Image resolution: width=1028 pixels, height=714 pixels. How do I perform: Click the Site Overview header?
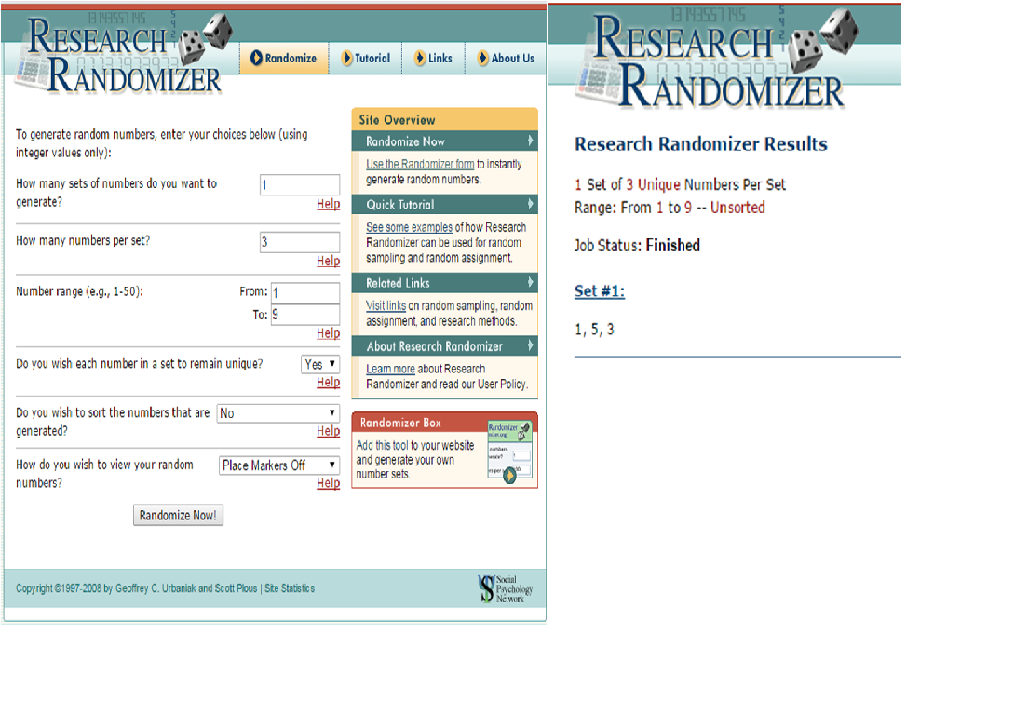point(444,119)
